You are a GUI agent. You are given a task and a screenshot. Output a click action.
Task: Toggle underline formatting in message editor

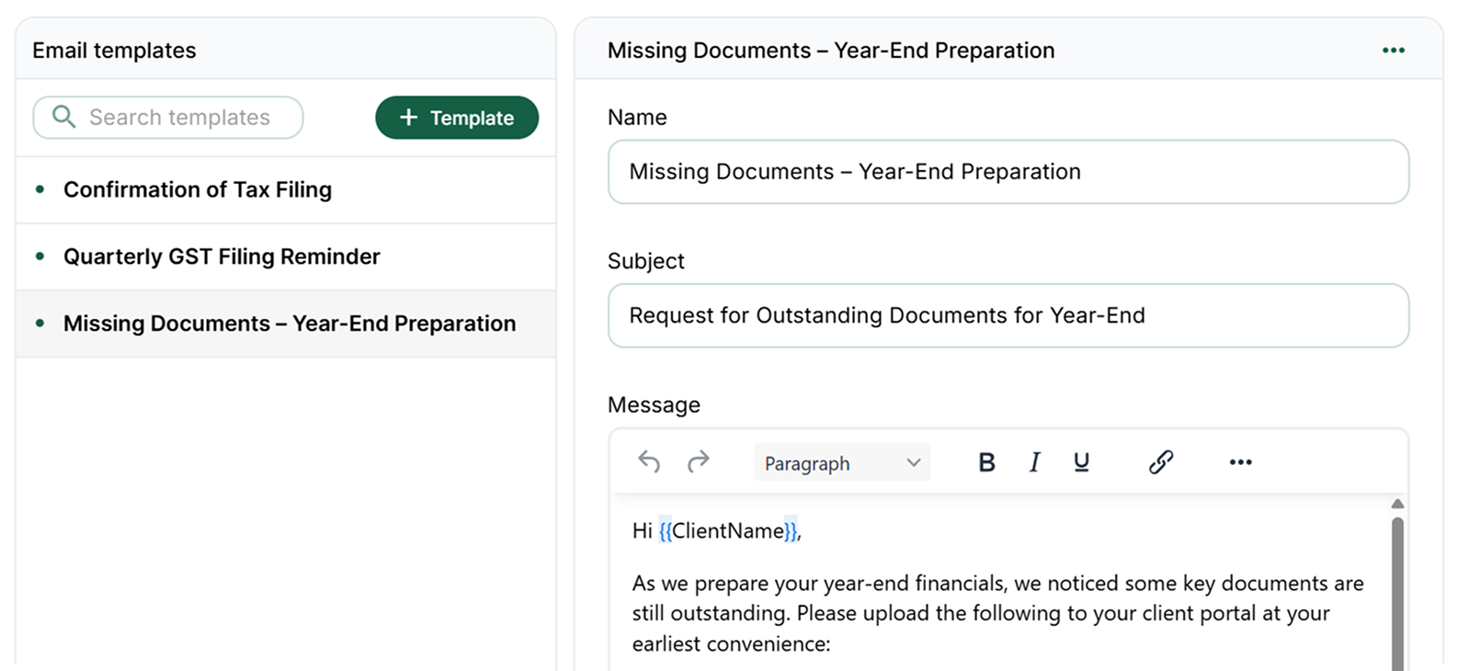click(x=1081, y=462)
